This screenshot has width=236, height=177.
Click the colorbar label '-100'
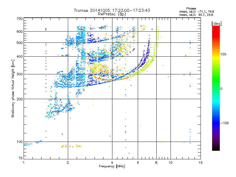click(x=224, y=123)
